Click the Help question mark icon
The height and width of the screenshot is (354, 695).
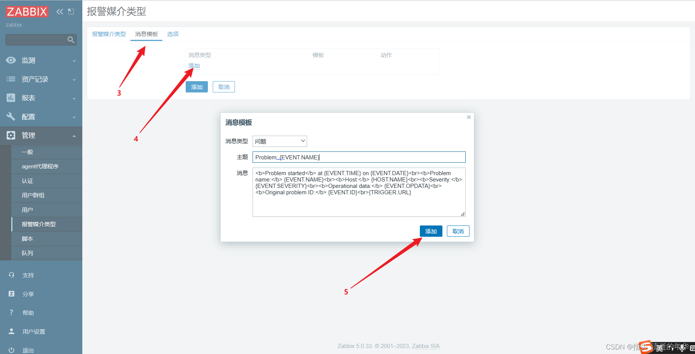point(12,313)
